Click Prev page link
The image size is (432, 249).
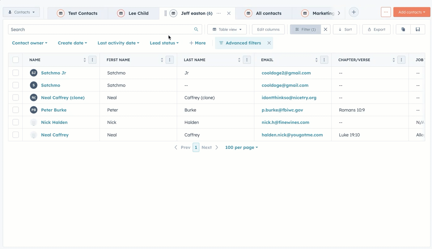point(182,147)
